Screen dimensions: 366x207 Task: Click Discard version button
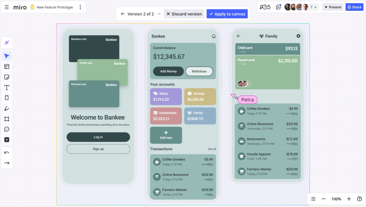184,14
